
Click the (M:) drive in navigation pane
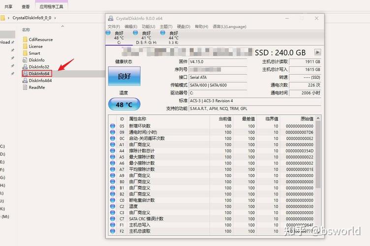(5, 216)
